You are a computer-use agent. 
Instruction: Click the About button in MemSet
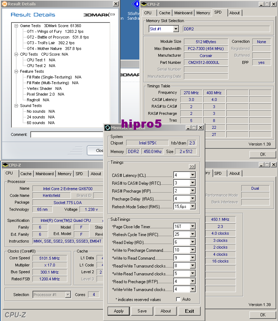pyautogui.click(x=166, y=311)
